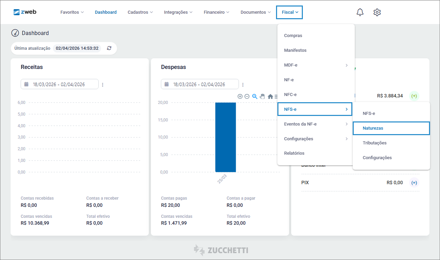440x260 pixels.
Task: Expand the Favoritos dropdown menu
Action: [x=72, y=12]
